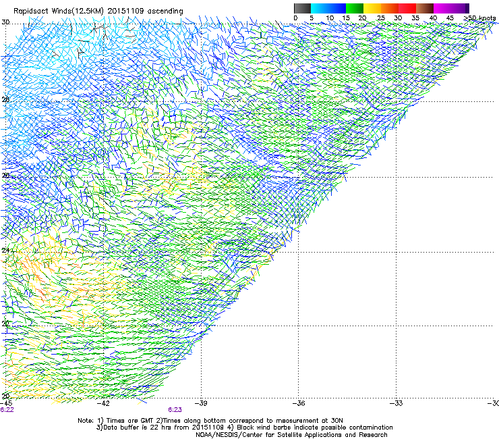This screenshot has height=439, width=499.
Task: Select the legend label '10'
Action: 330,18
